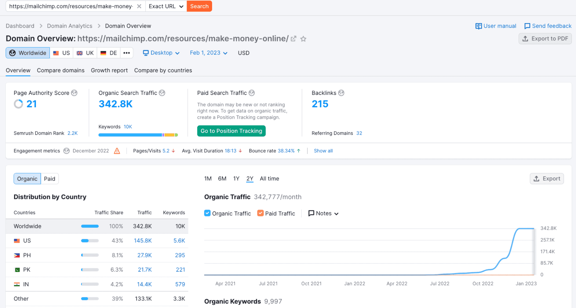The image size is (576, 308).
Task: Click the US traffic share bar
Action: 90,241
